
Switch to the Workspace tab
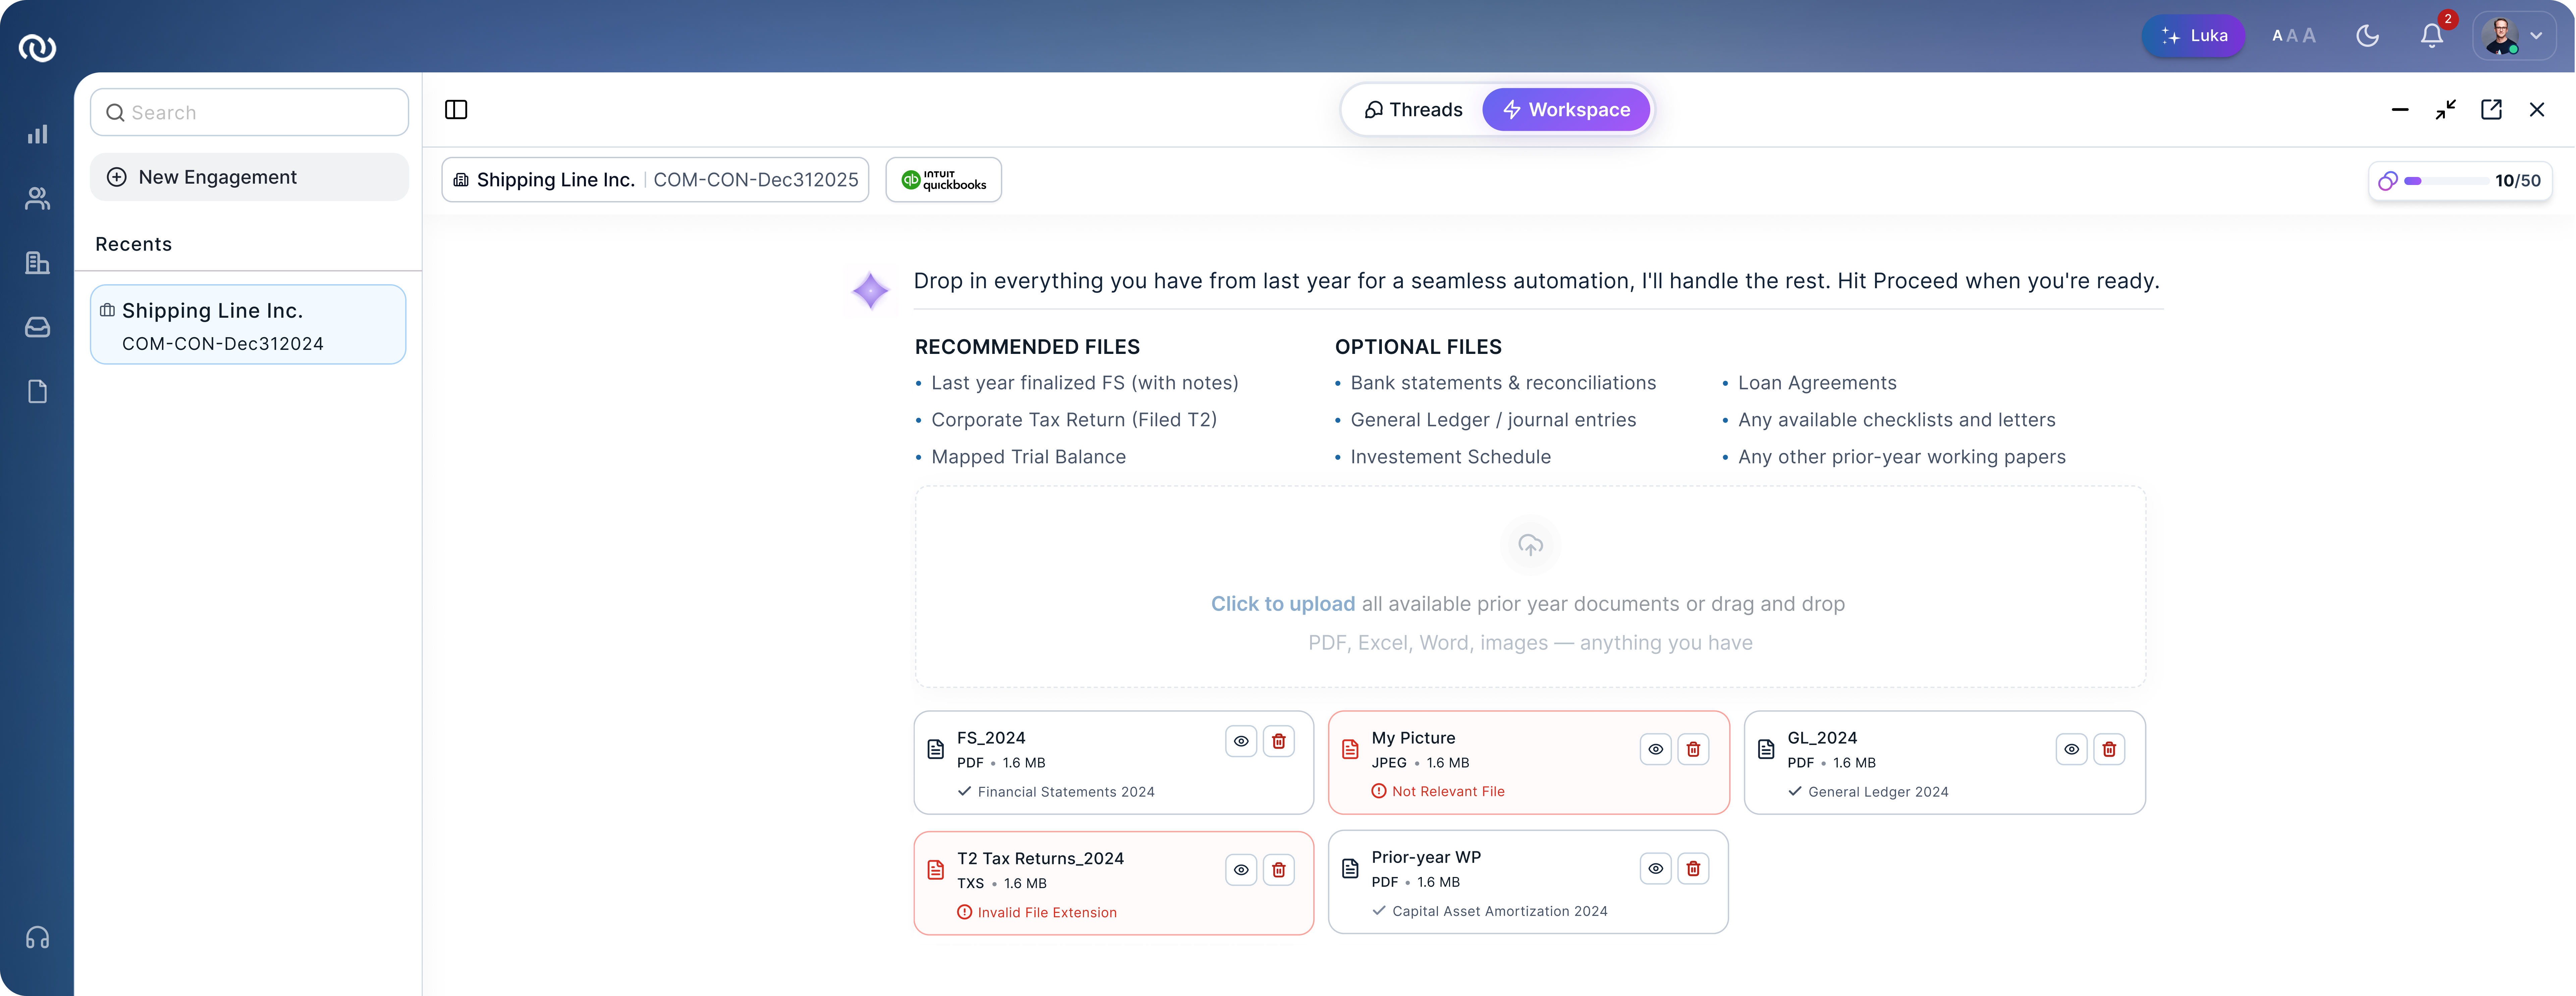click(x=1566, y=110)
